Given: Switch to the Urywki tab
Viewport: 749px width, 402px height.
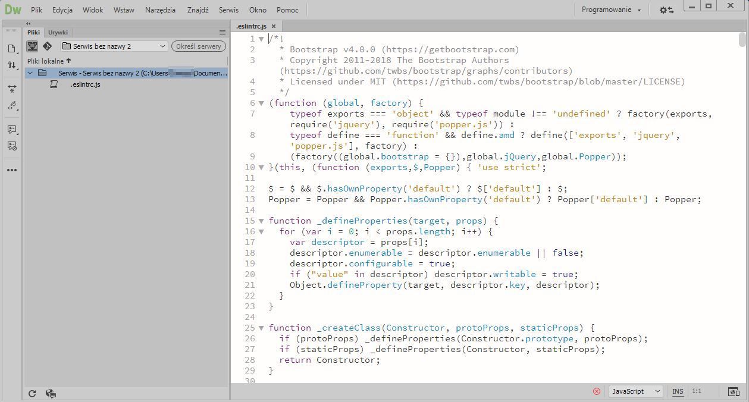Looking at the screenshot, I should click(x=58, y=32).
